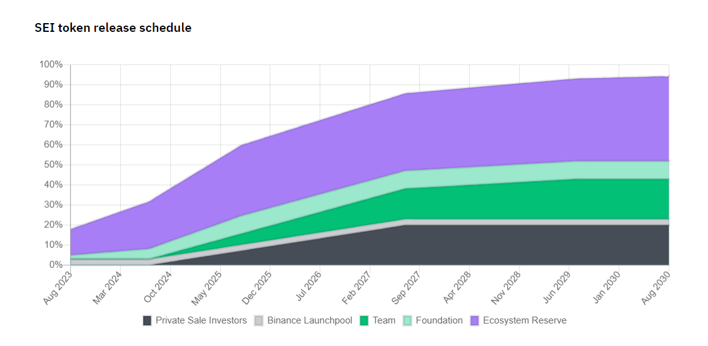Click the Apr 2028 x-axis label
This screenshot has width=708, height=346.
457,287
